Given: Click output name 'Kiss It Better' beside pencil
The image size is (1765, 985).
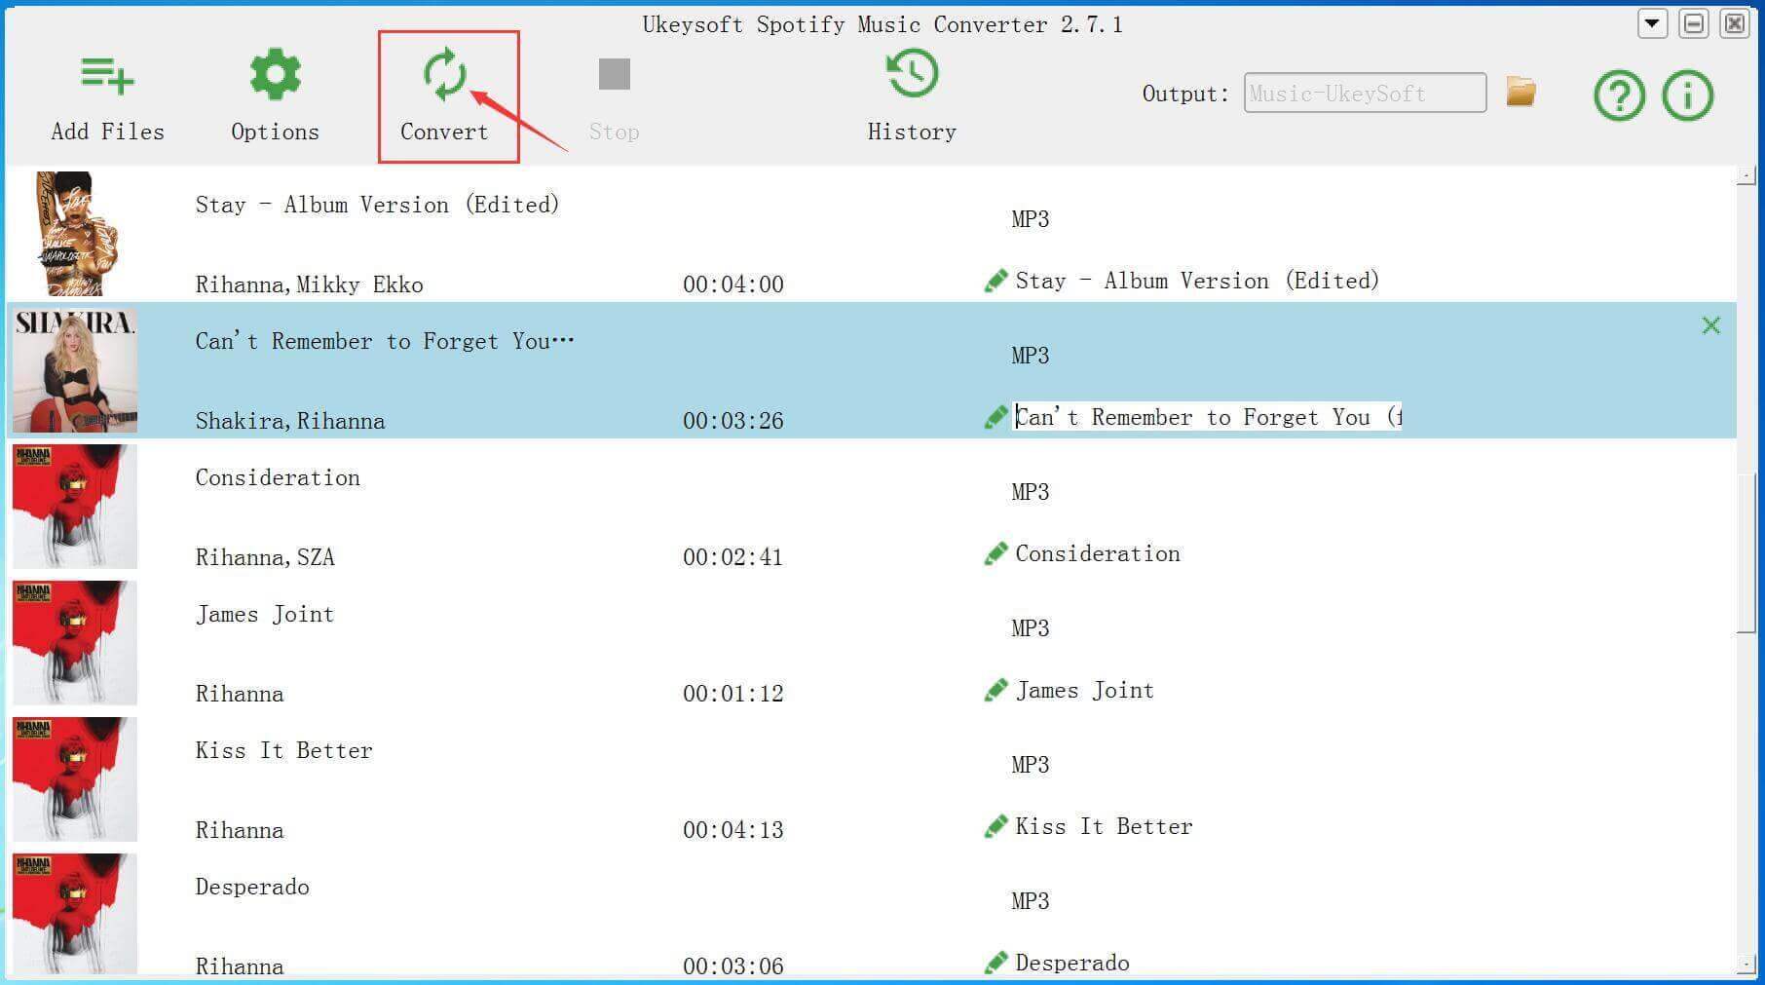Looking at the screenshot, I should [1104, 826].
